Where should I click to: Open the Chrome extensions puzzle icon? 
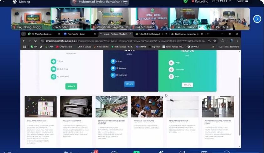pos(223,41)
